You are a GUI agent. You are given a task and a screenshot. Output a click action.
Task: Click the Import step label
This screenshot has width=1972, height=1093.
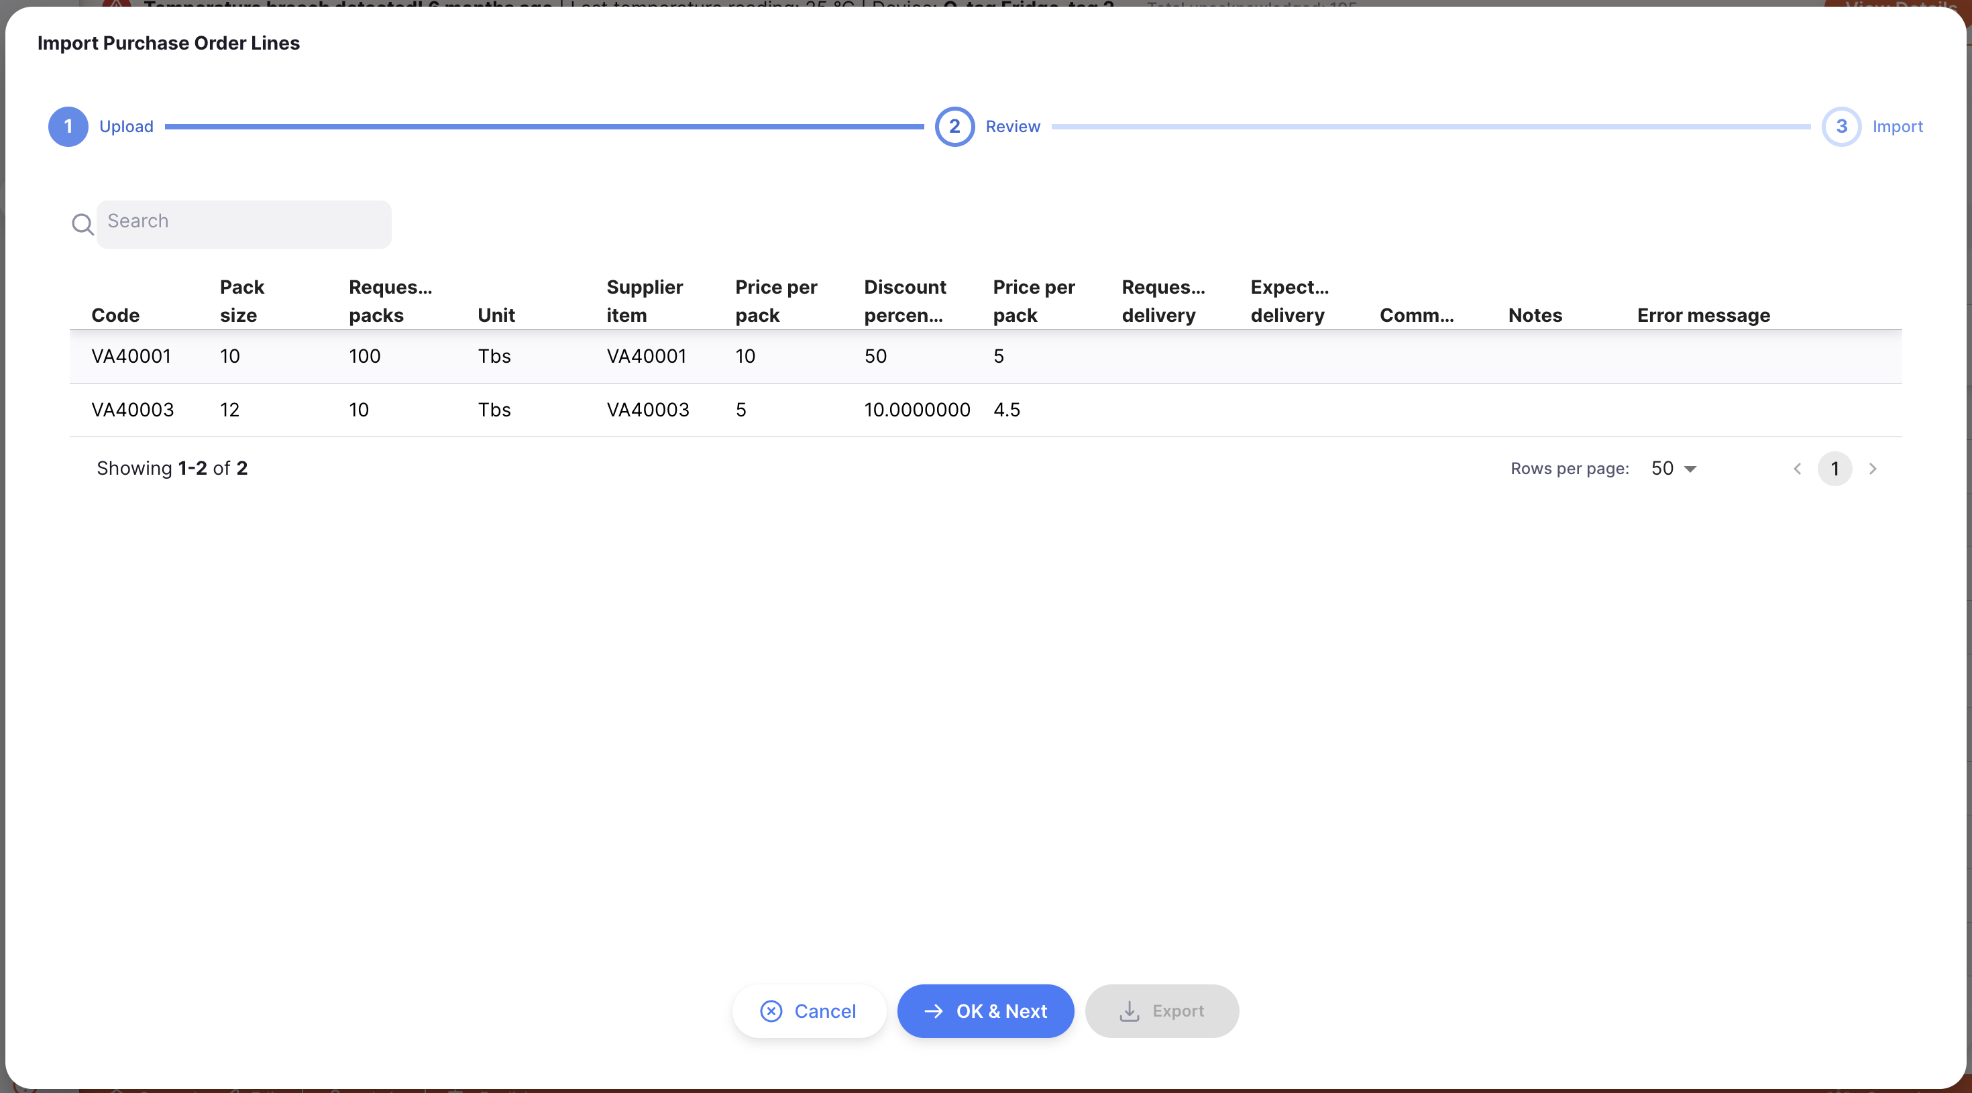click(x=1897, y=126)
